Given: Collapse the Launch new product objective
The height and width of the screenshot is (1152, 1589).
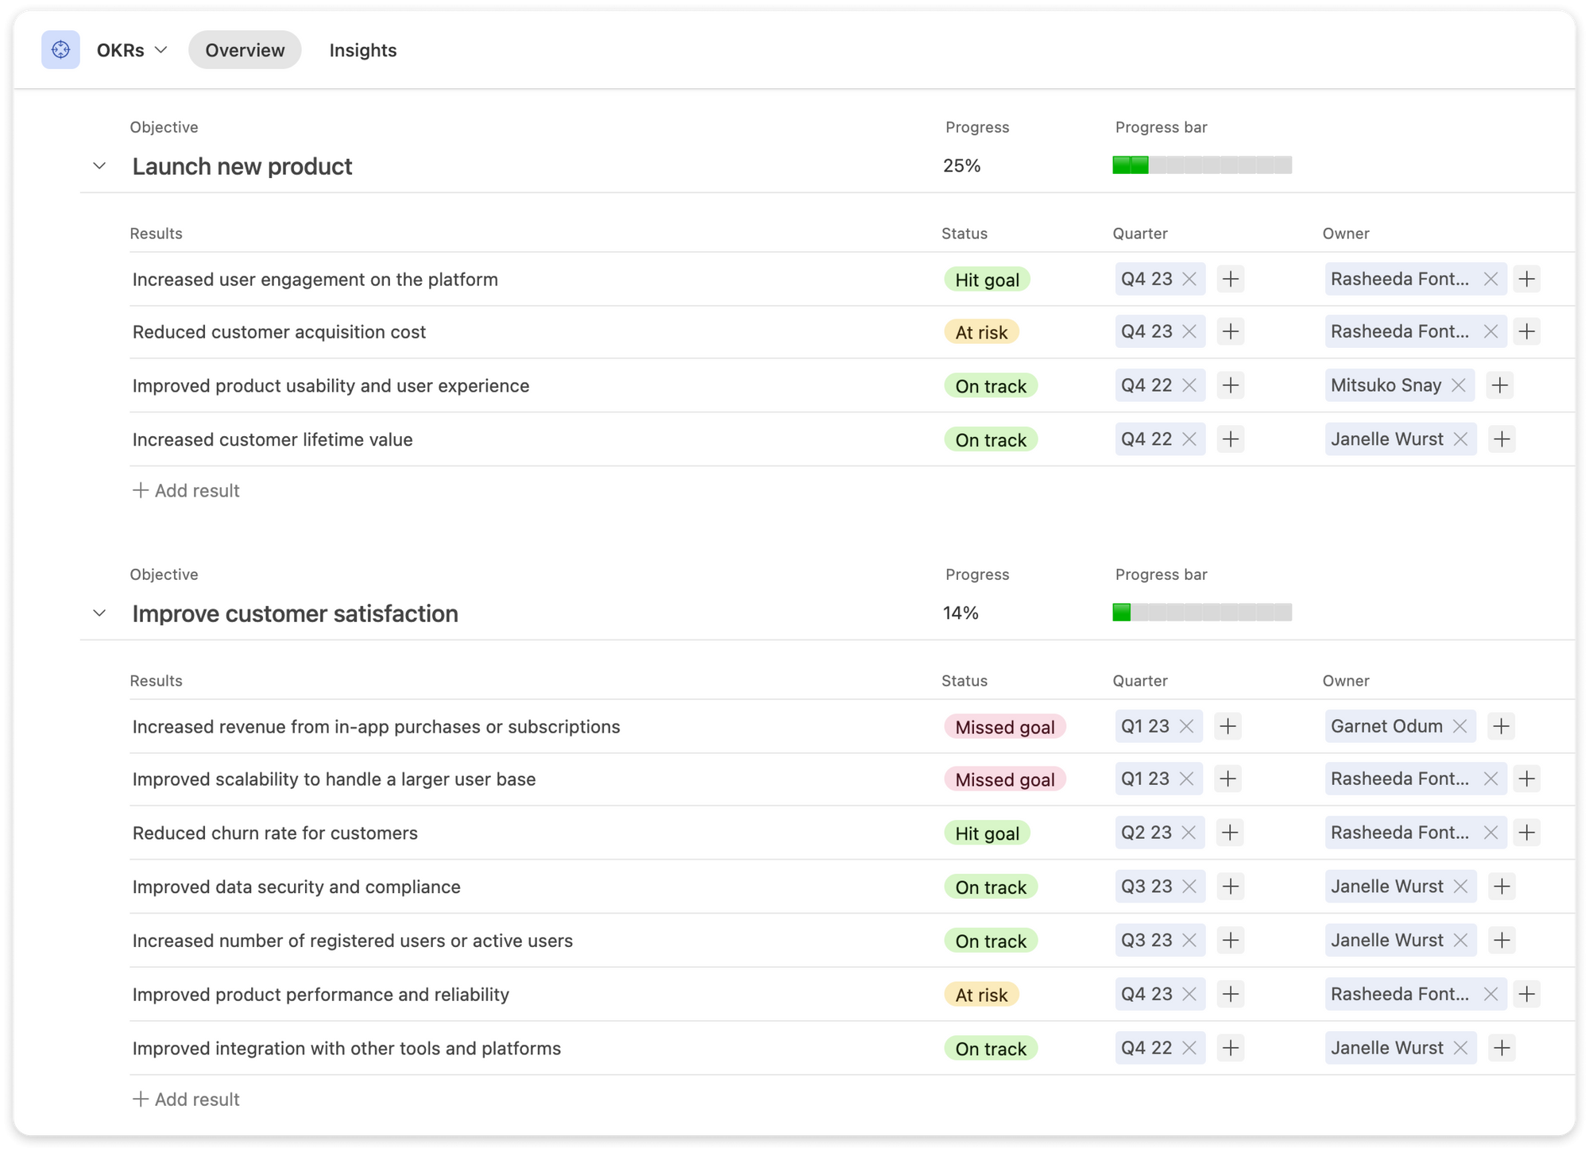Looking at the screenshot, I should coord(99,165).
